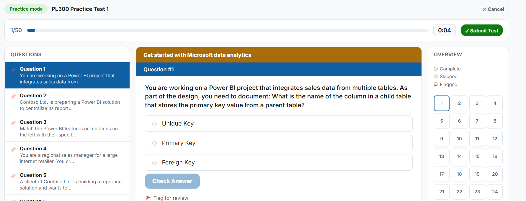Screen dimensions: 526x201
Task: Open Question 2 about Contoso Ltd.
Action: pos(67,102)
